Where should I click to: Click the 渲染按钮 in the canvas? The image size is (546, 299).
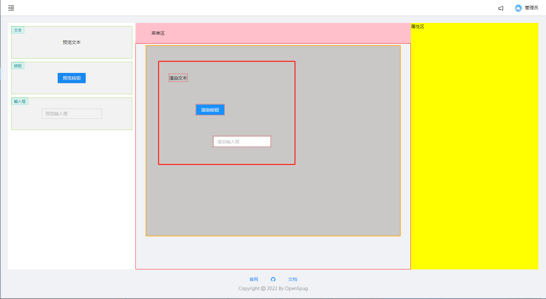pyautogui.click(x=210, y=110)
